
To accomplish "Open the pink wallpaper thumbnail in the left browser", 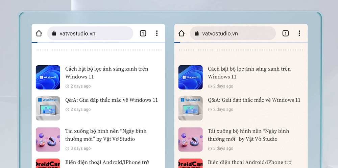I will click(48, 139).
